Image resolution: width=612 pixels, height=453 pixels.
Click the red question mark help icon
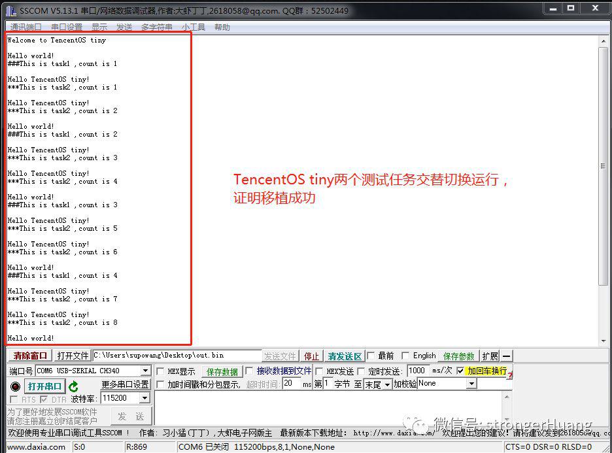pos(510,375)
